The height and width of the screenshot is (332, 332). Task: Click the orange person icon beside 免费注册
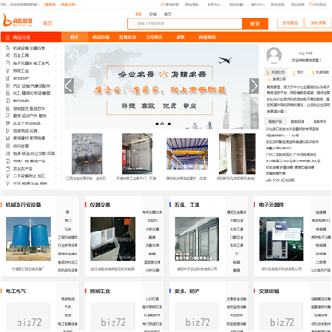[268, 73]
